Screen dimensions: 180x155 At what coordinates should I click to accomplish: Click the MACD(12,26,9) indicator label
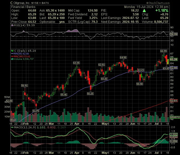click(25, 127)
